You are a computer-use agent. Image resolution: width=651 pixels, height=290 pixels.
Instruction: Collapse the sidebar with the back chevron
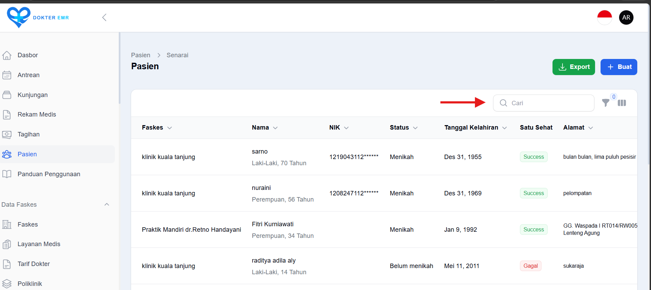point(104,17)
